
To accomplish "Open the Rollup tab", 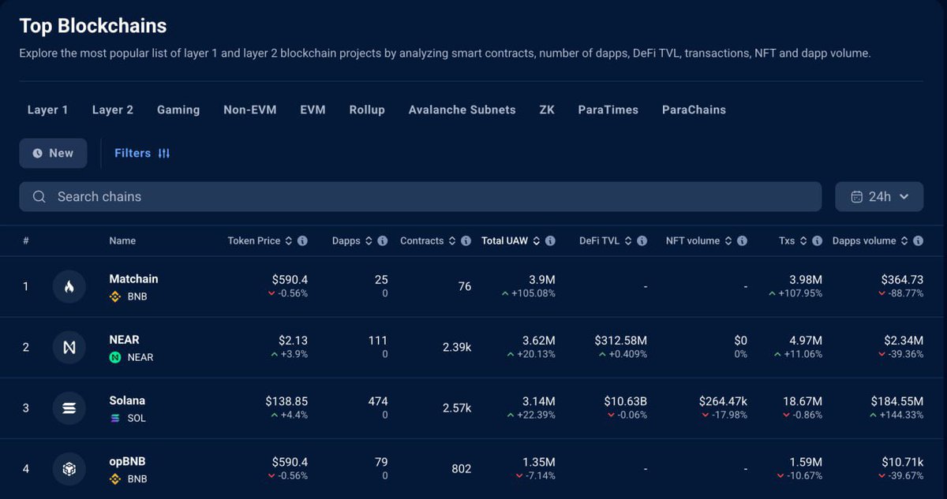I will (367, 110).
